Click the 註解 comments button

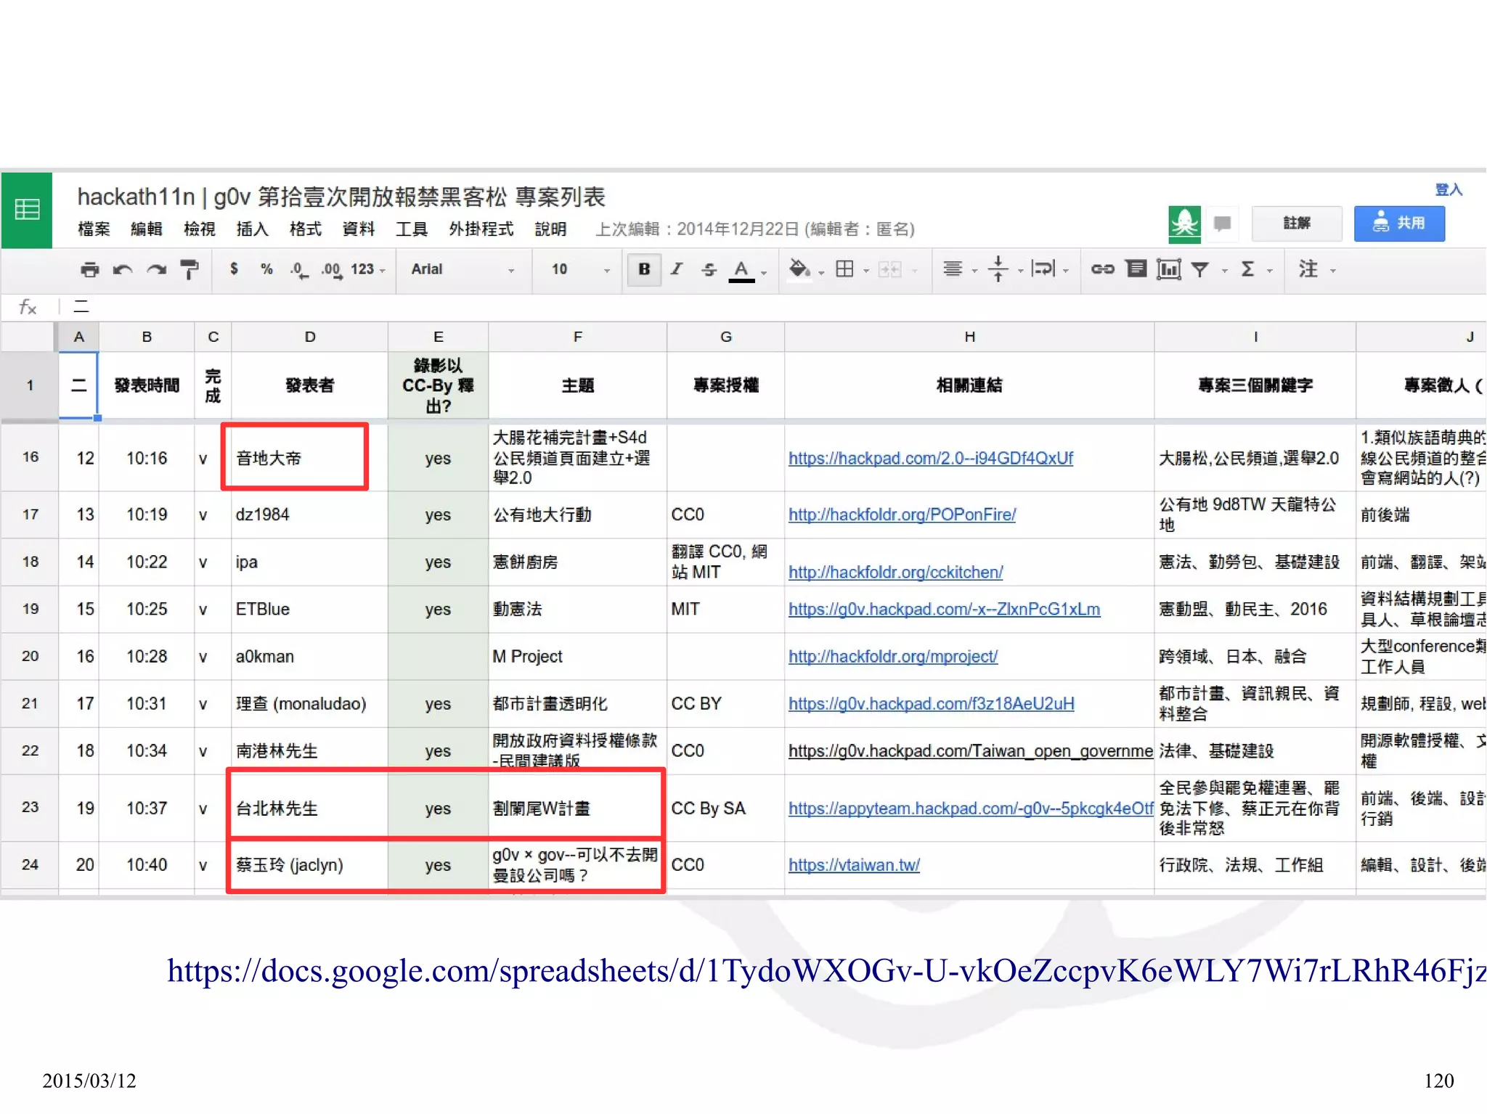[x=1297, y=224]
